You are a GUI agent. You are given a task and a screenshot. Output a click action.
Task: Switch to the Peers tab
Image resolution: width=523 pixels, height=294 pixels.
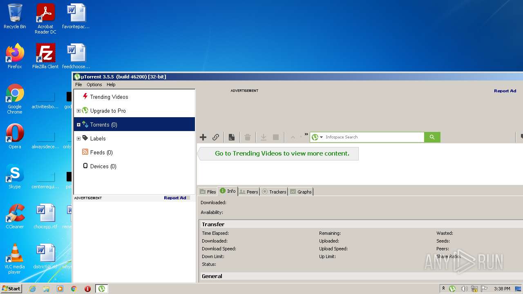[248, 192]
